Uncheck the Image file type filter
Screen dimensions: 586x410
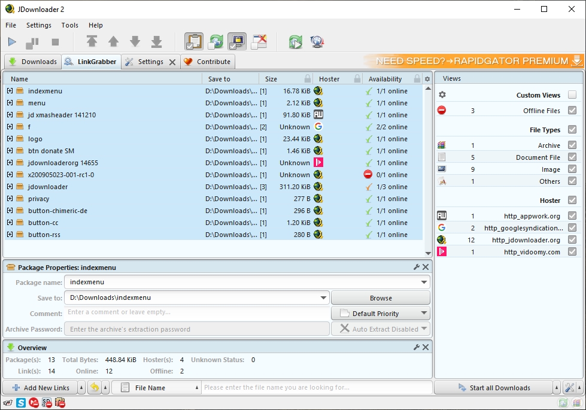click(x=572, y=169)
